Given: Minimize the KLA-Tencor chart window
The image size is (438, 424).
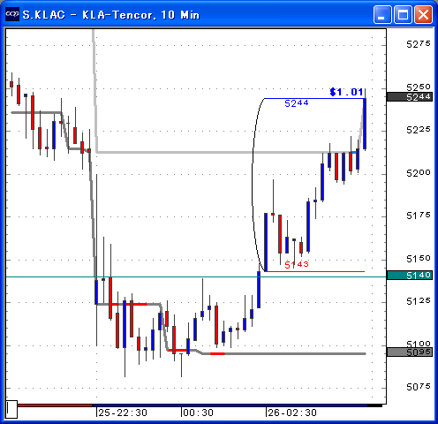Looking at the screenshot, I should pyautogui.click(x=382, y=14).
